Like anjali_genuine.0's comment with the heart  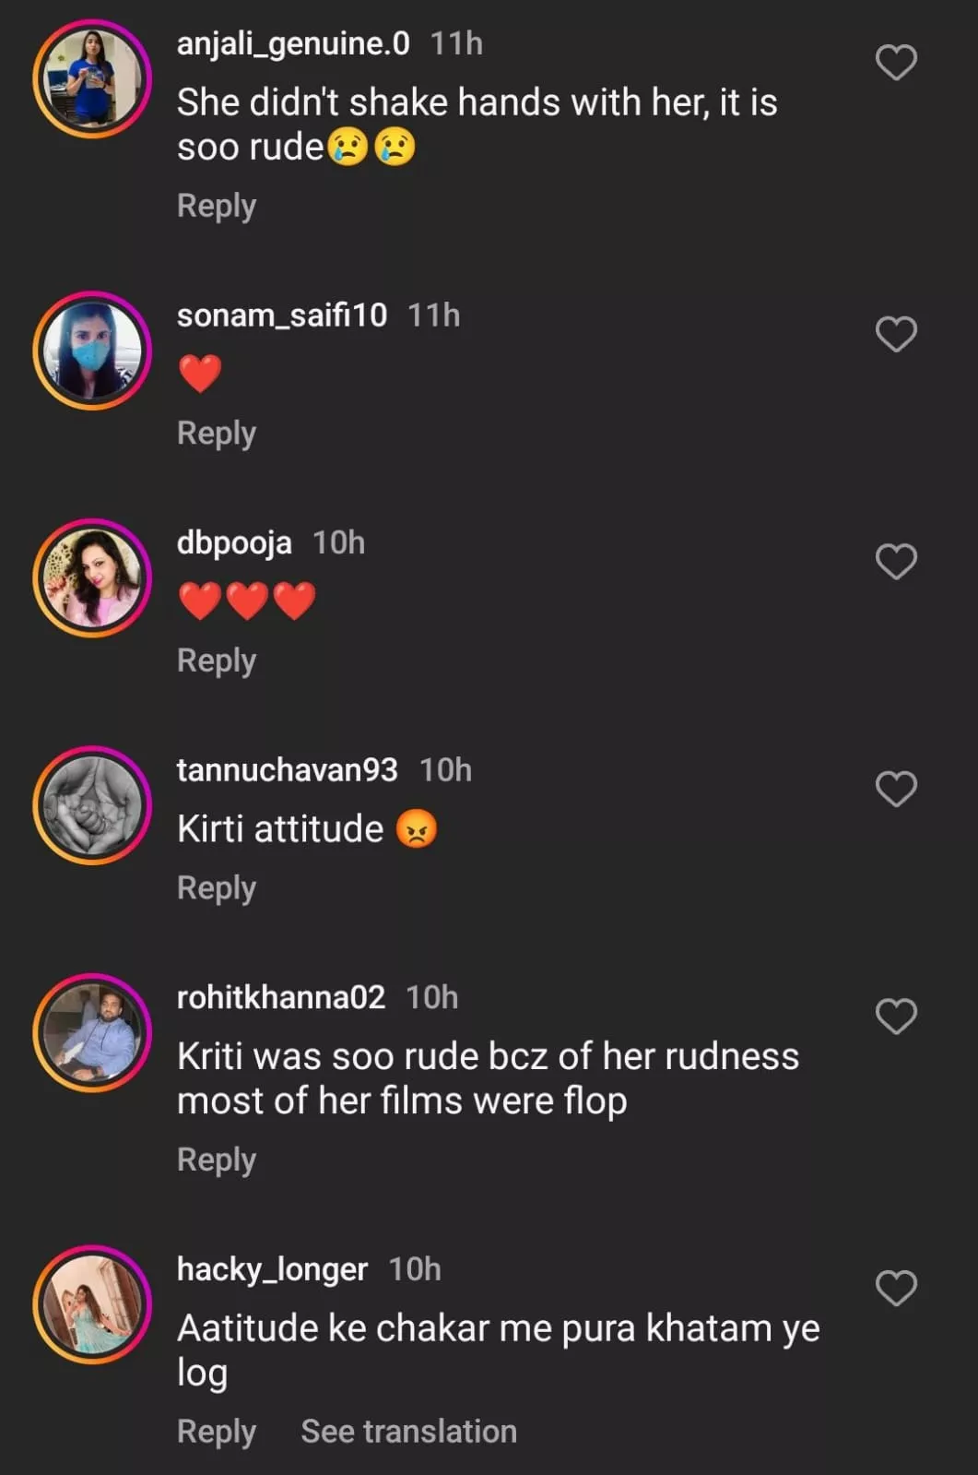[x=895, y=63]
